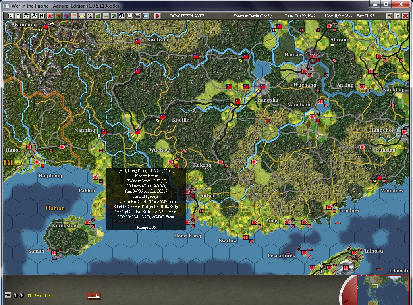Select the Chinese flag unit near Kweiyang
Image resolution: width=413 pixels, height=305 pixels.
pos(137,41)
